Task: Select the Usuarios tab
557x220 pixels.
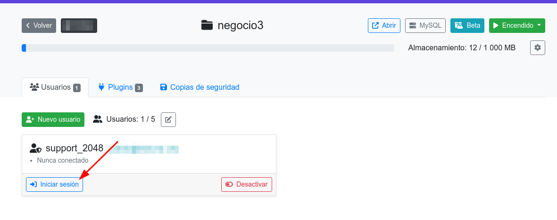Action: tap(55, 87)
